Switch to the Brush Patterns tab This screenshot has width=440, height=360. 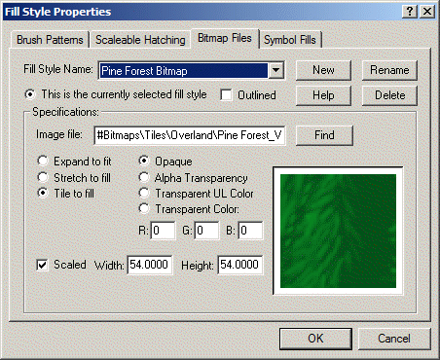50,40
